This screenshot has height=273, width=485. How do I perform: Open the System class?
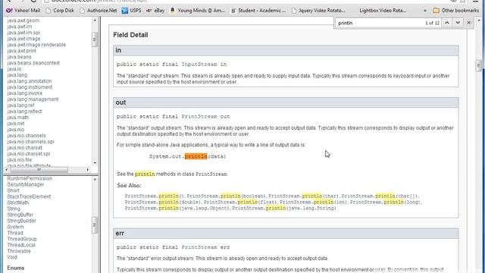coord(15,227)
